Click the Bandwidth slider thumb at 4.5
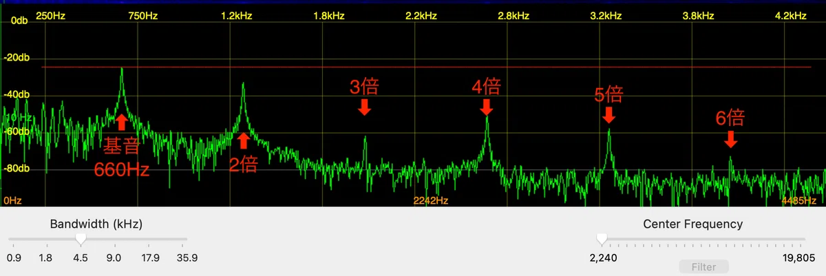Screen dimensions: 826x276 click(81, 239)
